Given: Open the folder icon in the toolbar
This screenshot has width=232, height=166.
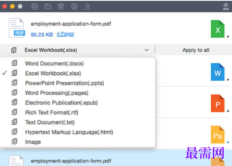Looking at the screenshot, I should (48, 7).
